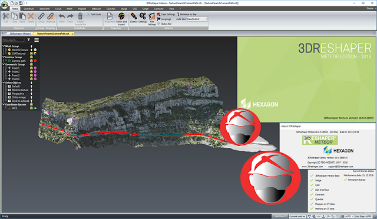
Task: Toggle visibility bulb of WCS
Action: pos(31,108)
